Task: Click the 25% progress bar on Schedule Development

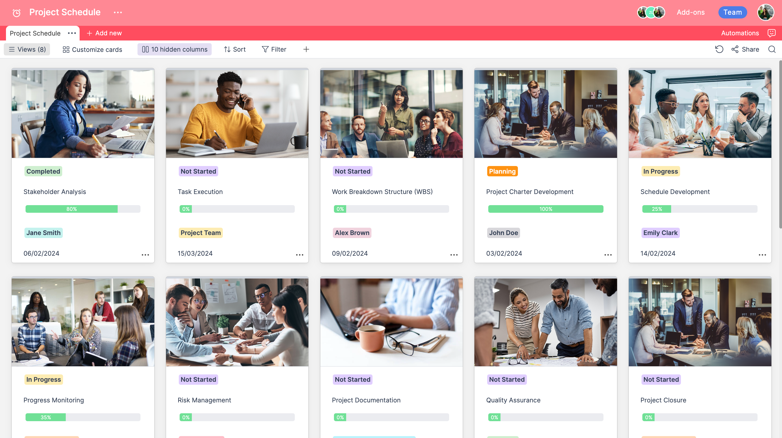Action: click(x=700, y=209)
